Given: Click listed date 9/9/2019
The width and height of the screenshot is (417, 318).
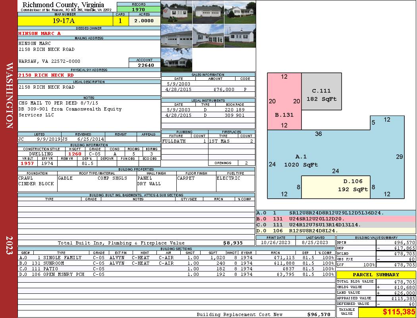Looking at the screenshot, I should click(49, 139).
